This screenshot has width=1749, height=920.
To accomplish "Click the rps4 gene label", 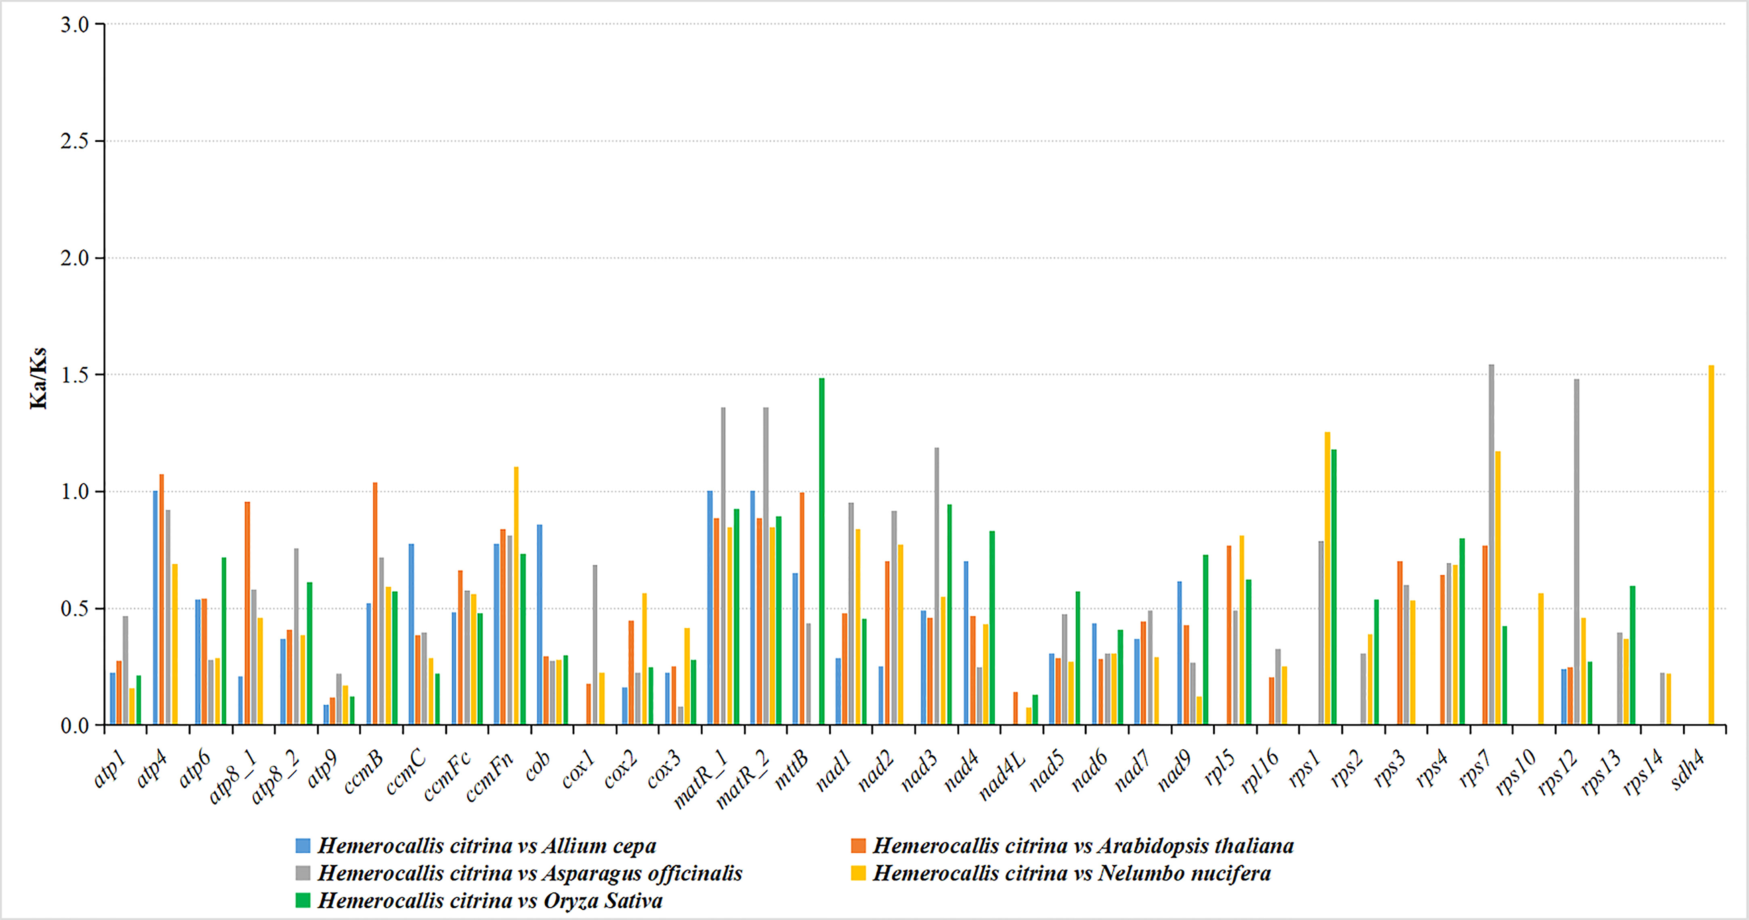I will coord(1433,770).
